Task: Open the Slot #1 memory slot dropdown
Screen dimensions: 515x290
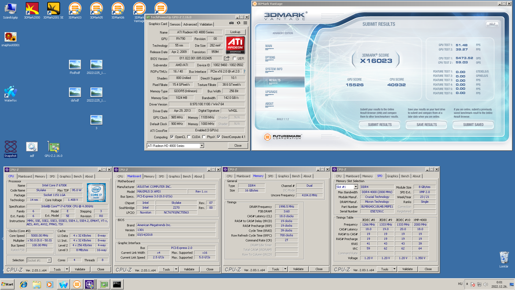Action: (356, 187)
